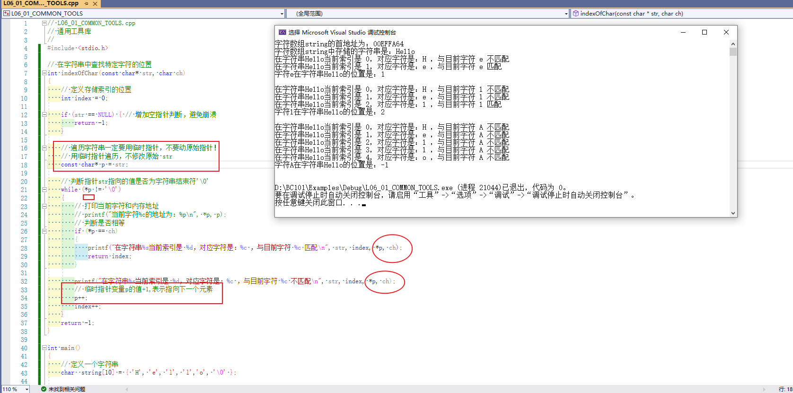Collapse the indexOfChar function at line 7
Viewport: 793px width, 393px height.
pyautogui.click(x=44, y=73)
